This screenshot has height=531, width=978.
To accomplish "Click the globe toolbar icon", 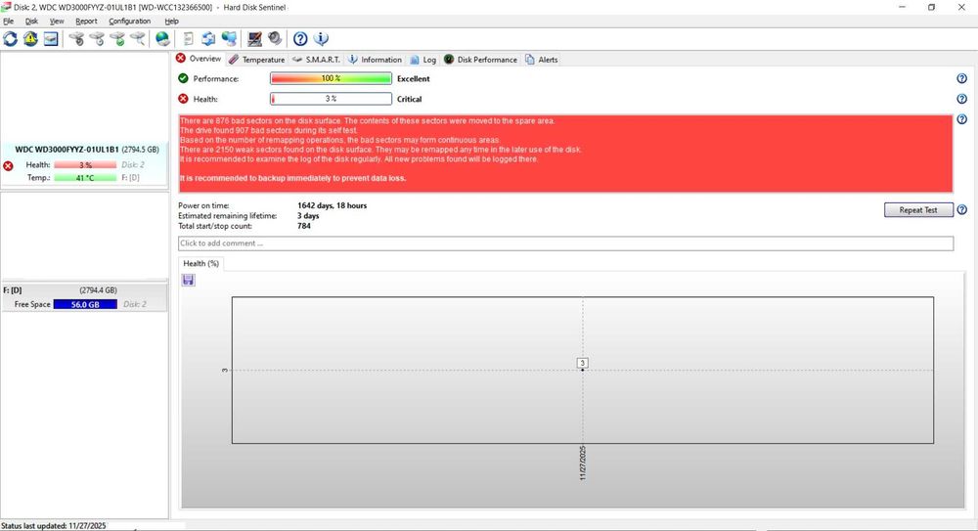I will tap(162, 39).
